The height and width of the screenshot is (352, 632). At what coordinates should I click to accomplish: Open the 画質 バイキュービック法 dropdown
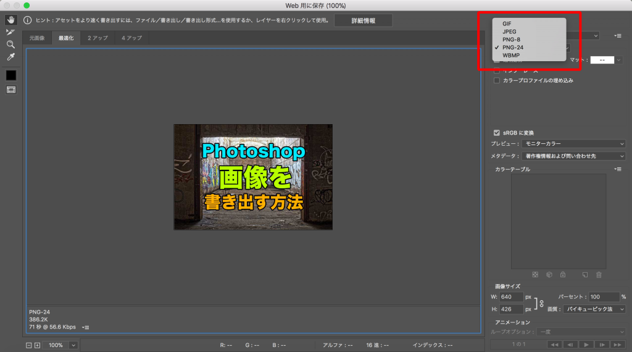pos(594,309)
